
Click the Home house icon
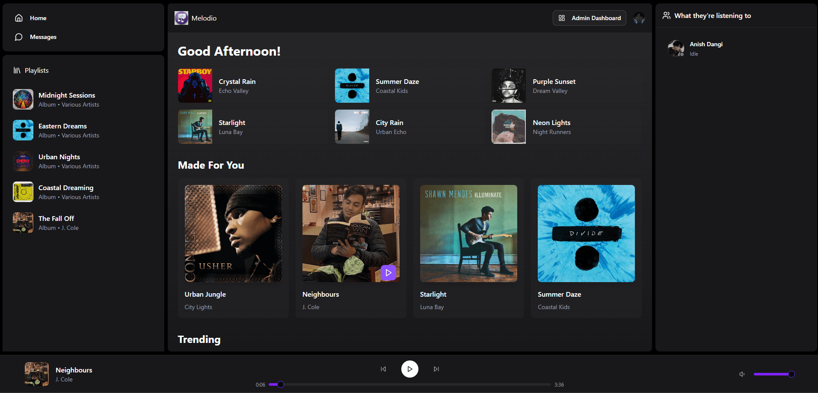tap(19, 18)
